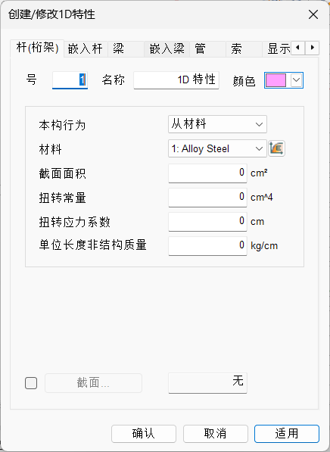
Task: Click the 扭转常量 input field
Action: pos(207,197)
